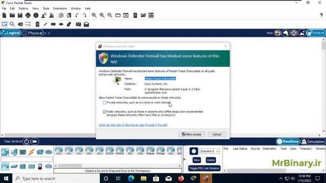This screenshot has width=326, height=183.
Task: Select the Resize Shape tool
Action: (x=28, y=24)
